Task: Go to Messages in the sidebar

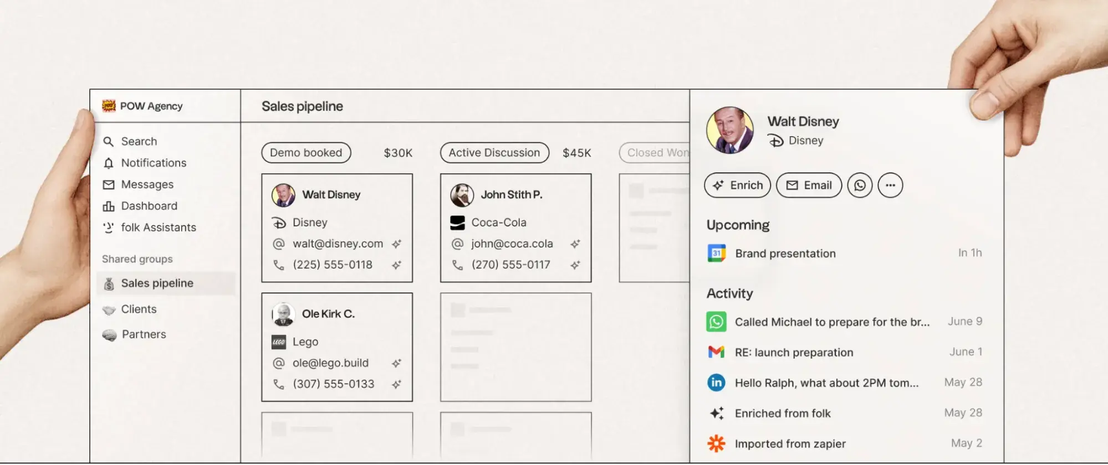Action: tap(138, 184)
